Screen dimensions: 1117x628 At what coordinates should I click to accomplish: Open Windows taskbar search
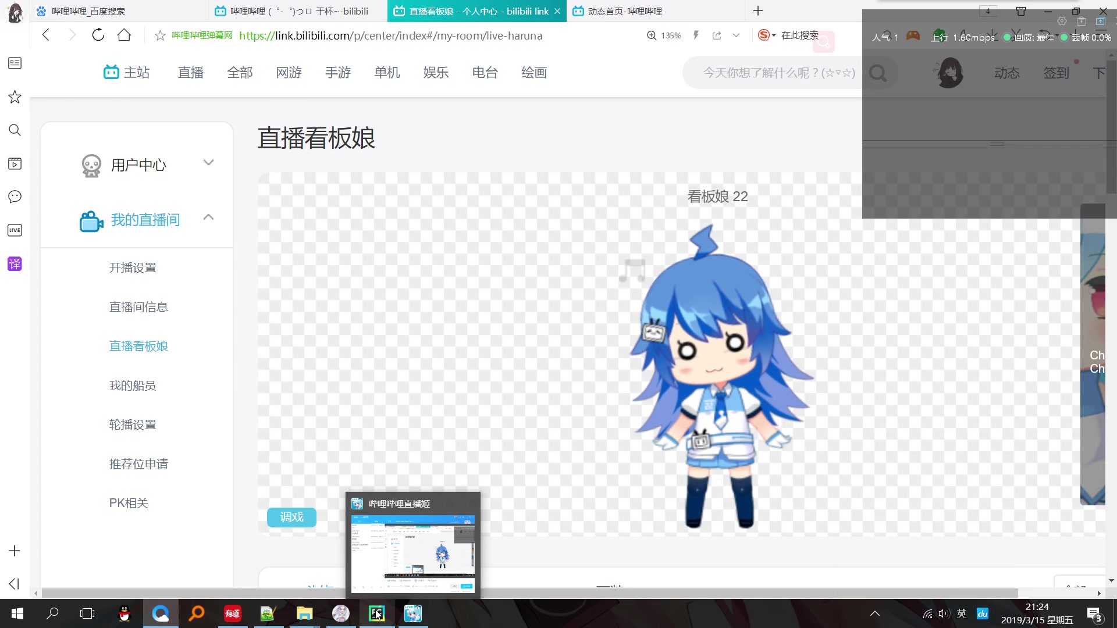[52, 613]
